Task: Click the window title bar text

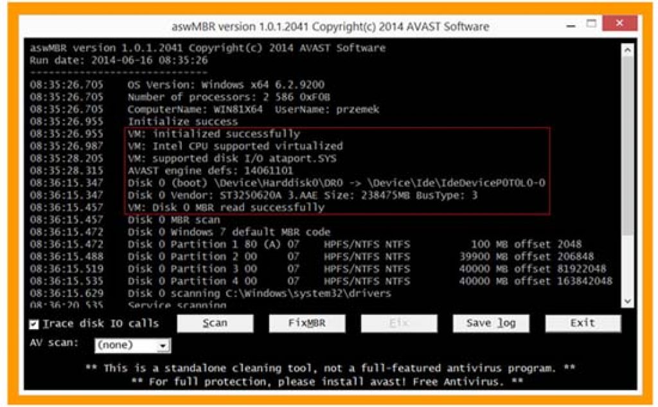Action: click(x=330, y=26)
